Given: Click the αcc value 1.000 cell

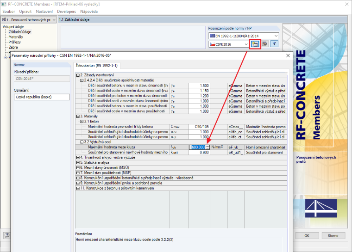Looking at the screenshot, I should [199, 132].
